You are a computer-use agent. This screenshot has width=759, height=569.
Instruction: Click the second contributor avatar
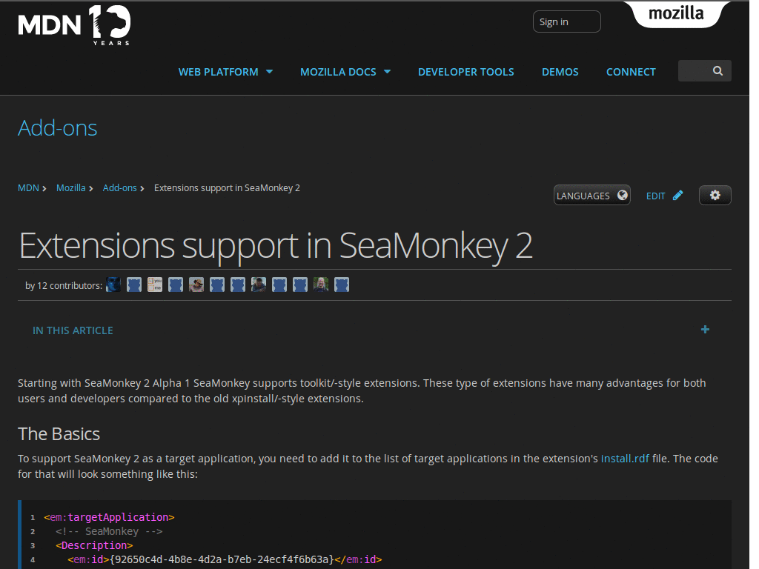click(x=134, y=284)
